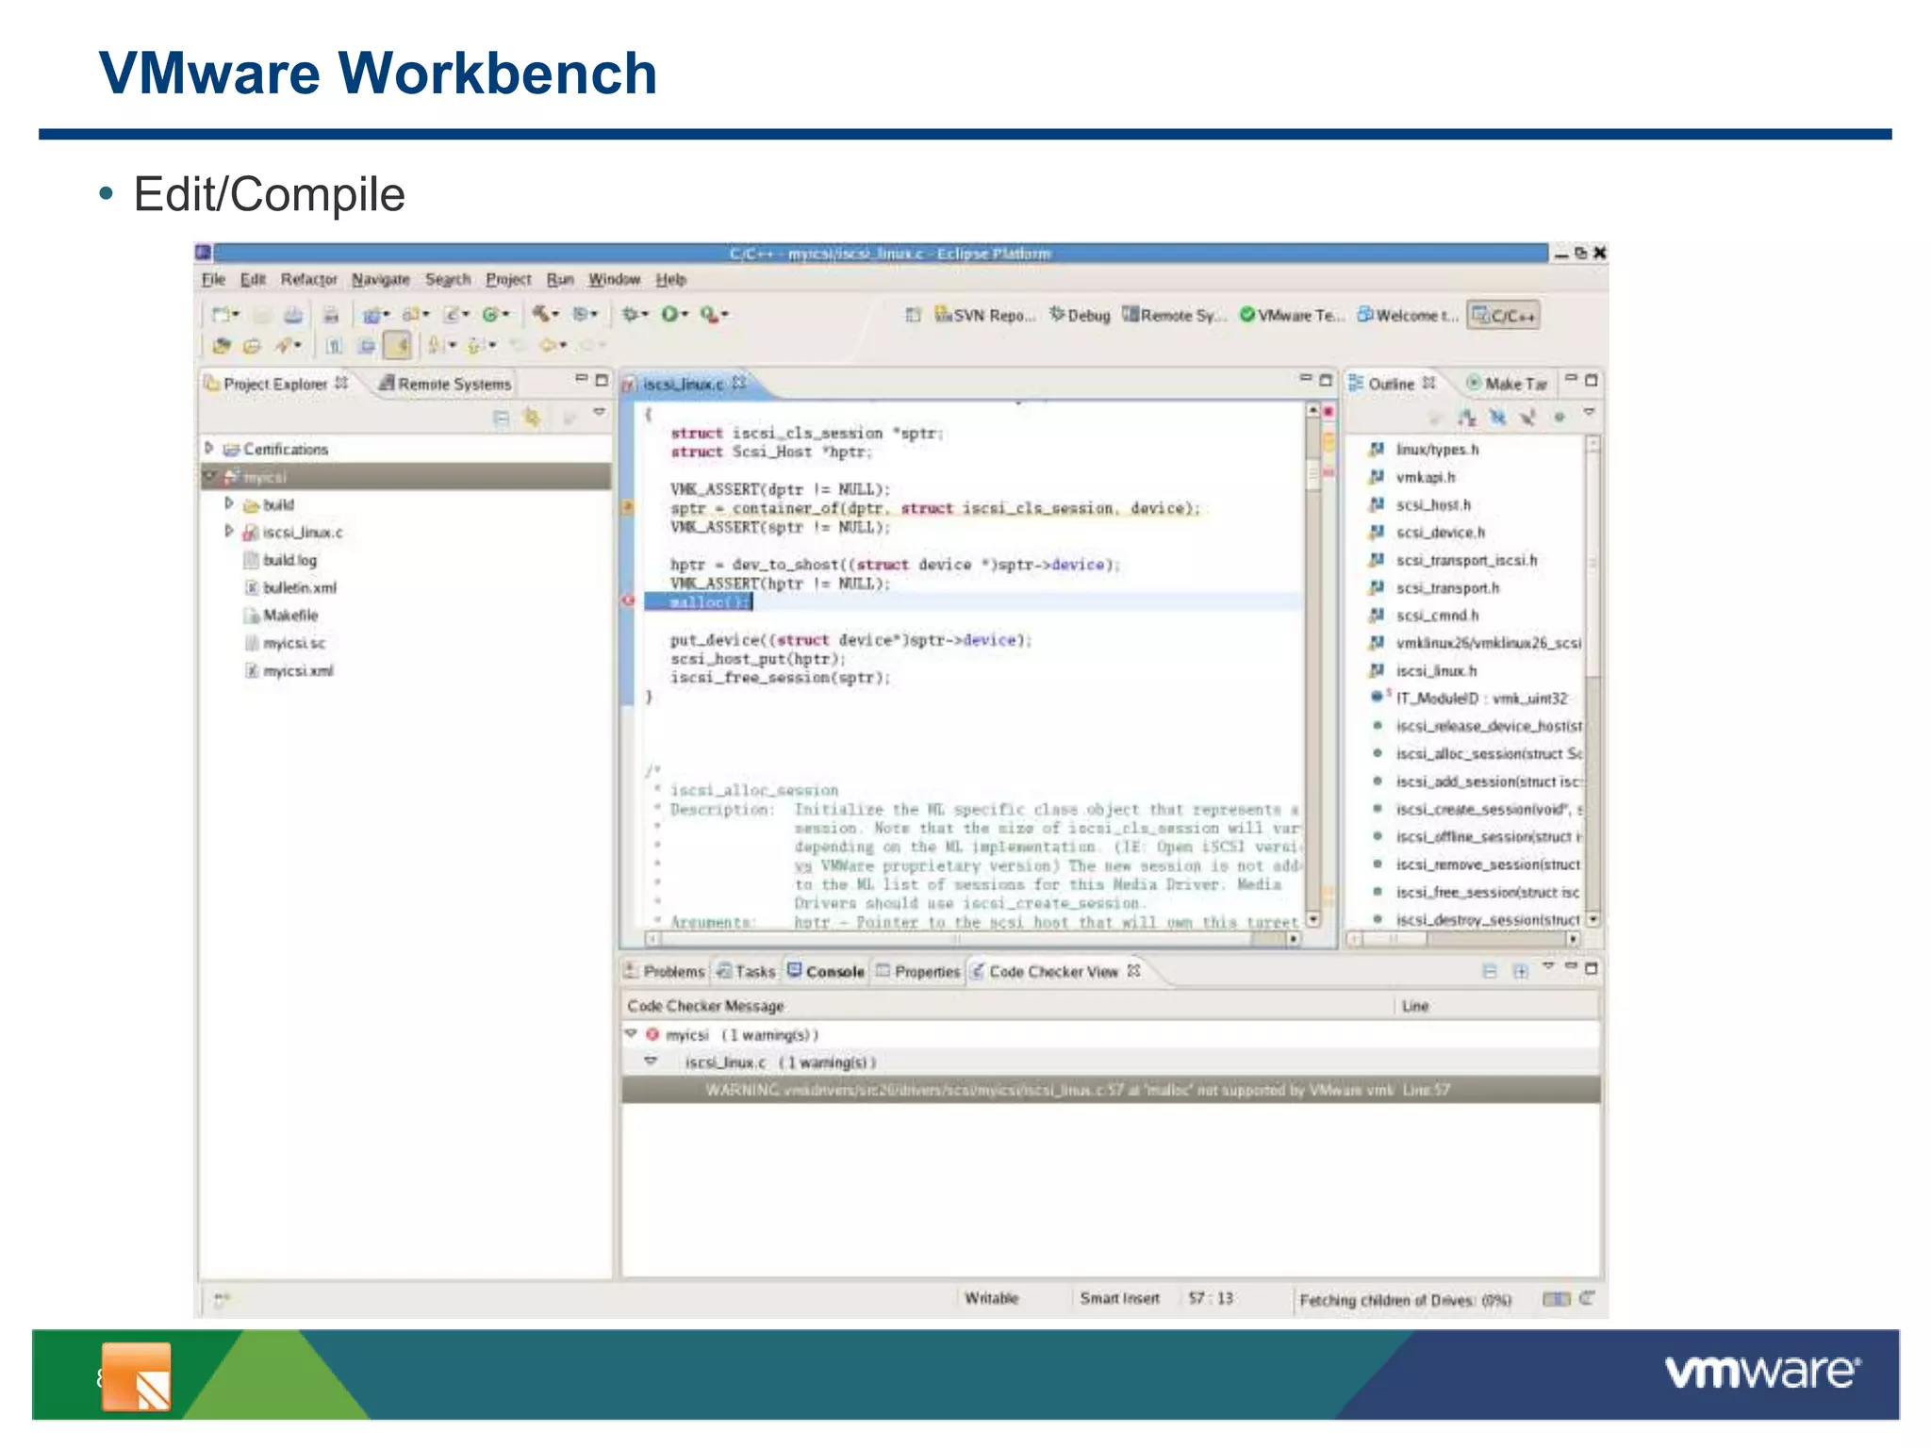Open Project Explorer view menu dropdown
Screen dimensions: 1931x1448
599,413
